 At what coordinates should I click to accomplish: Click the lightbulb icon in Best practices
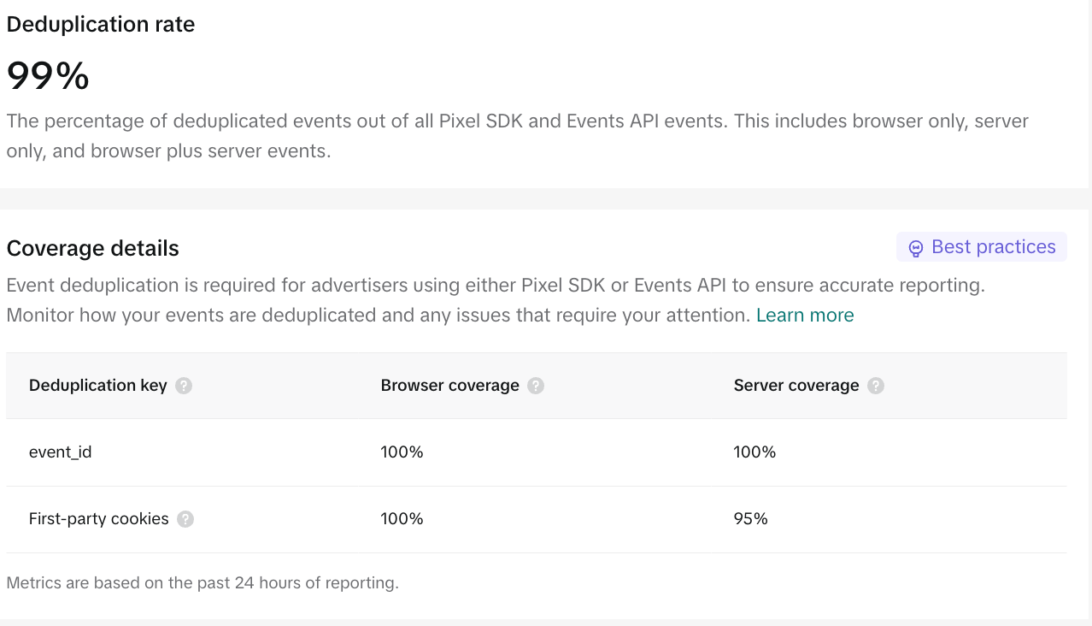point(916,248)
